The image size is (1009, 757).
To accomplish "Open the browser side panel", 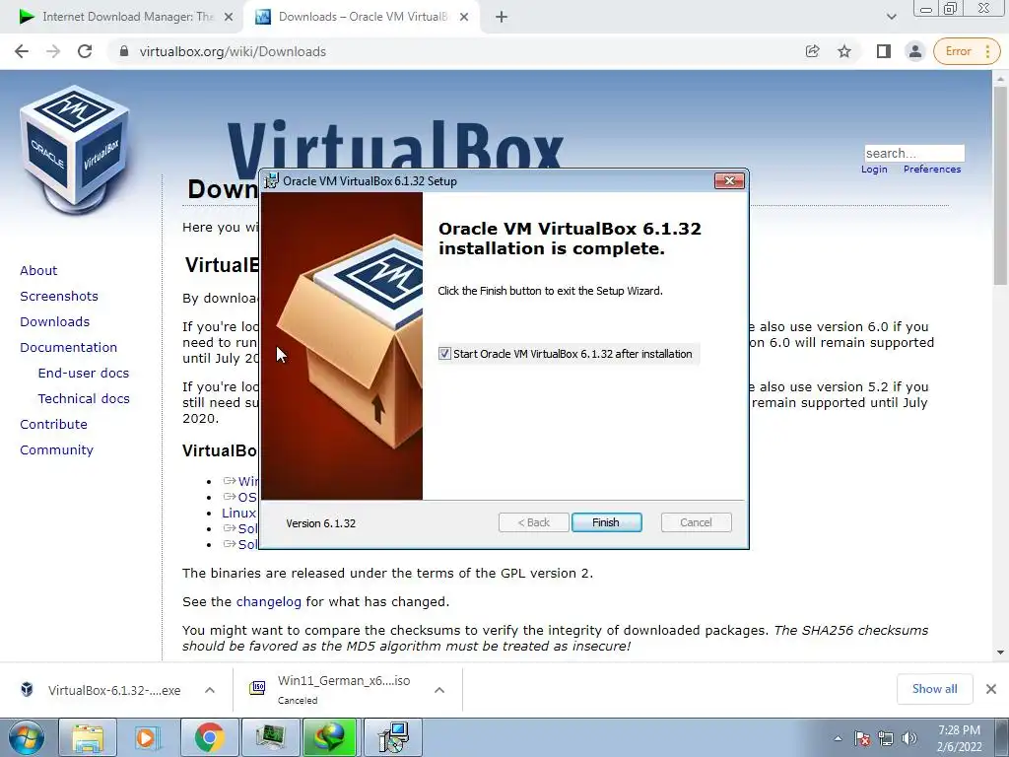I will point(883,51).
